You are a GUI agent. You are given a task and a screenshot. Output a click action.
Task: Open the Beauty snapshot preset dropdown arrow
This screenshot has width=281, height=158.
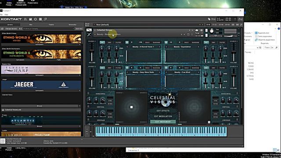(x=95, y=34)
